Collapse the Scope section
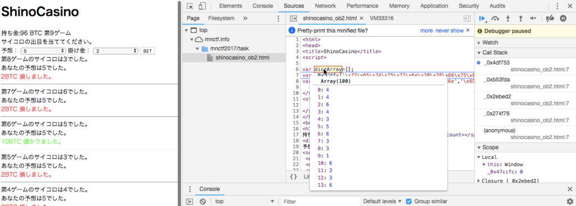This screenshot has height=206, width=576. [479, 148]
